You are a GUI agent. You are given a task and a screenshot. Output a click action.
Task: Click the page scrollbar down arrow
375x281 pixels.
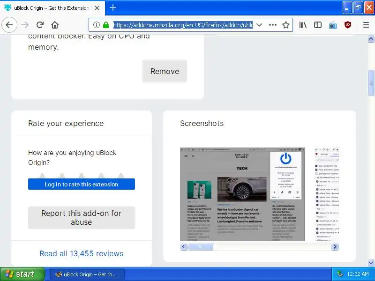tap(371, 263)
